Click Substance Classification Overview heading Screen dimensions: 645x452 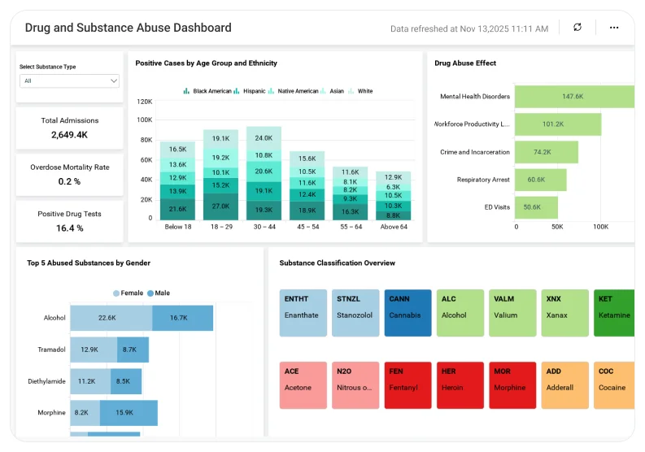click(x=338, y=263)
